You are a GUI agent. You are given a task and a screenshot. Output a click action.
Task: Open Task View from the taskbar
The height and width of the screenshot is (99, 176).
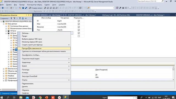[x=14, y=97]
